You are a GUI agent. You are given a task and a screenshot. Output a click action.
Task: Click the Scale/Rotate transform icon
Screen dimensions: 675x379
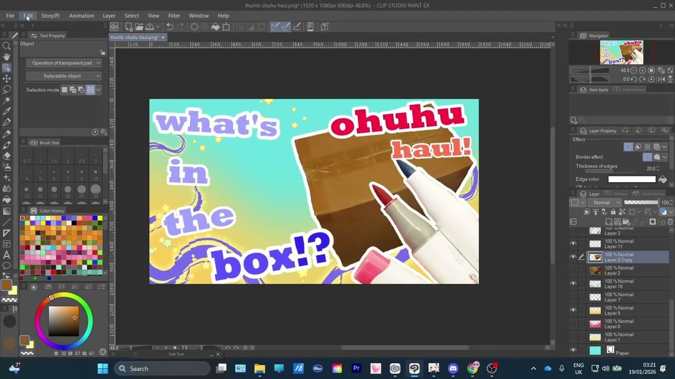point(226,27)
